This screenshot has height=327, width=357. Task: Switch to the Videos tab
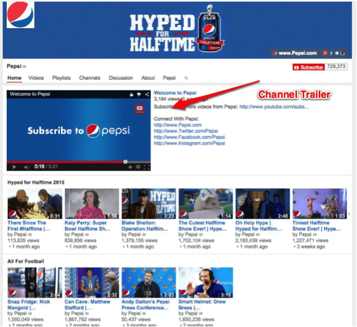[36, 78]
